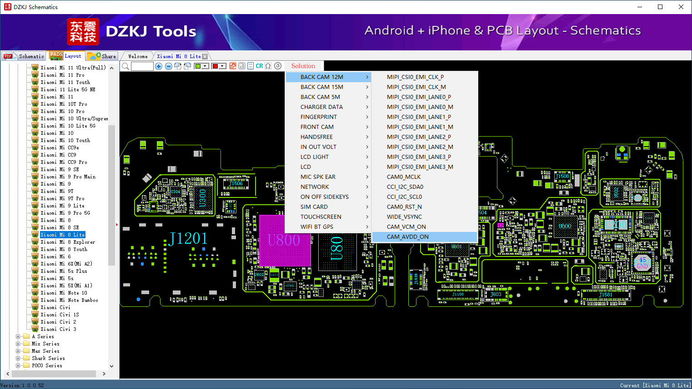Viewport: 692px width, 389px height.
Task: Click the red overlapping squares toolbar icon
Action: point(233,66)
